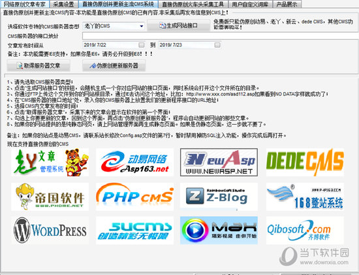Click the WordPress logo
359x275 pixels.
pyautogui.click(x=50, y=231)
